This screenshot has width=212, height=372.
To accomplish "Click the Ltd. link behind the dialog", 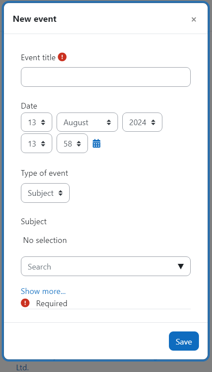I will pos(23,368).
